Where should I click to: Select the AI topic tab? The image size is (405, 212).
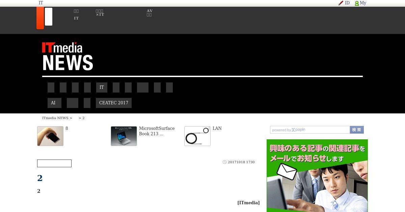tap(54, 103)
